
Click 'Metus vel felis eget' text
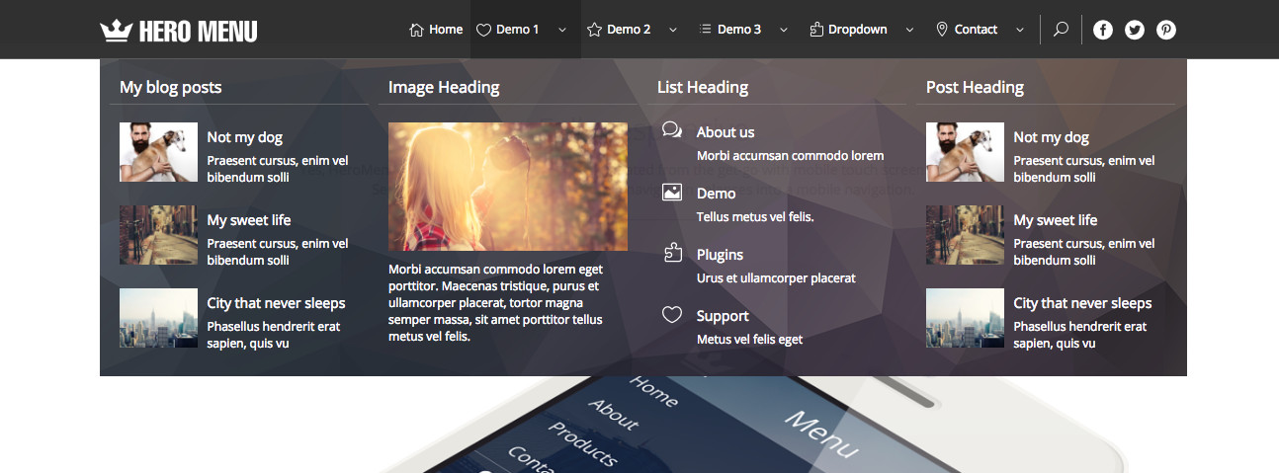pos(750,340)
